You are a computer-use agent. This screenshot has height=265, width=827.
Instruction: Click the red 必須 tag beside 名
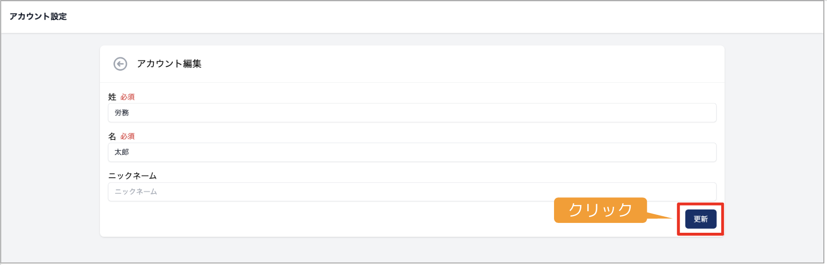click(127, 136)
